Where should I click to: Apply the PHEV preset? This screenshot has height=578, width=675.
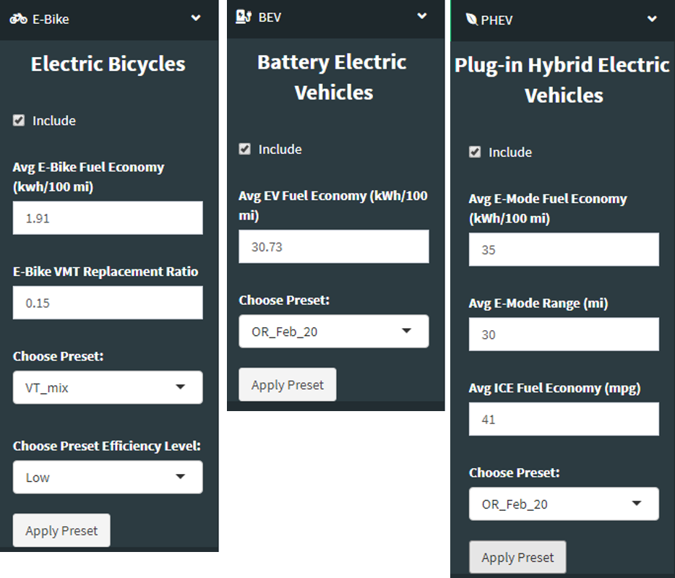[x=517, y=558]
